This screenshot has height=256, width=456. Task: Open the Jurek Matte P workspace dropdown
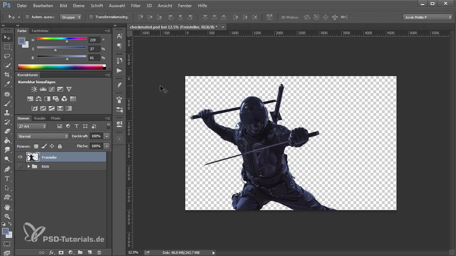point(427,17)
